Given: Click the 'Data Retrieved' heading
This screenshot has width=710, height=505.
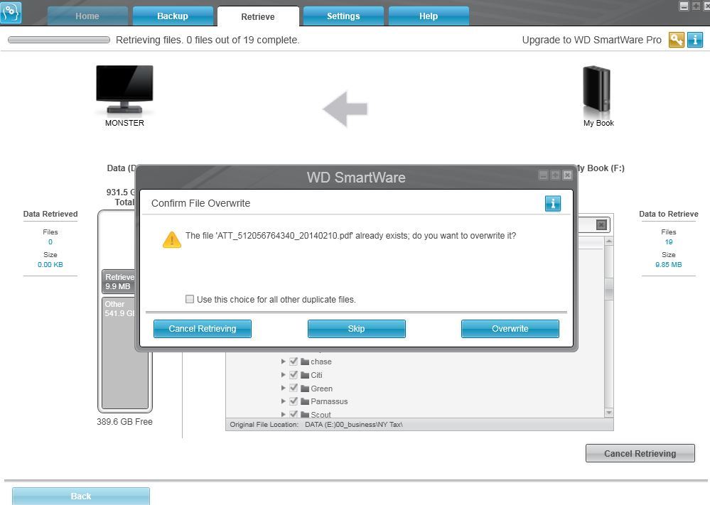Looking at the screenshot, I should (x=50, y=214).
